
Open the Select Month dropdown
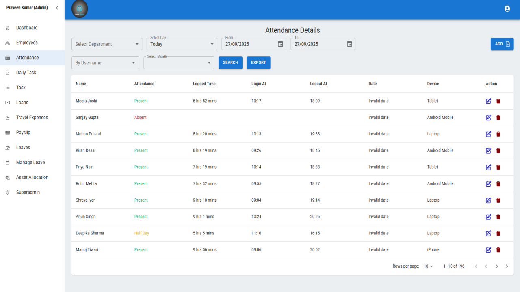179,63
